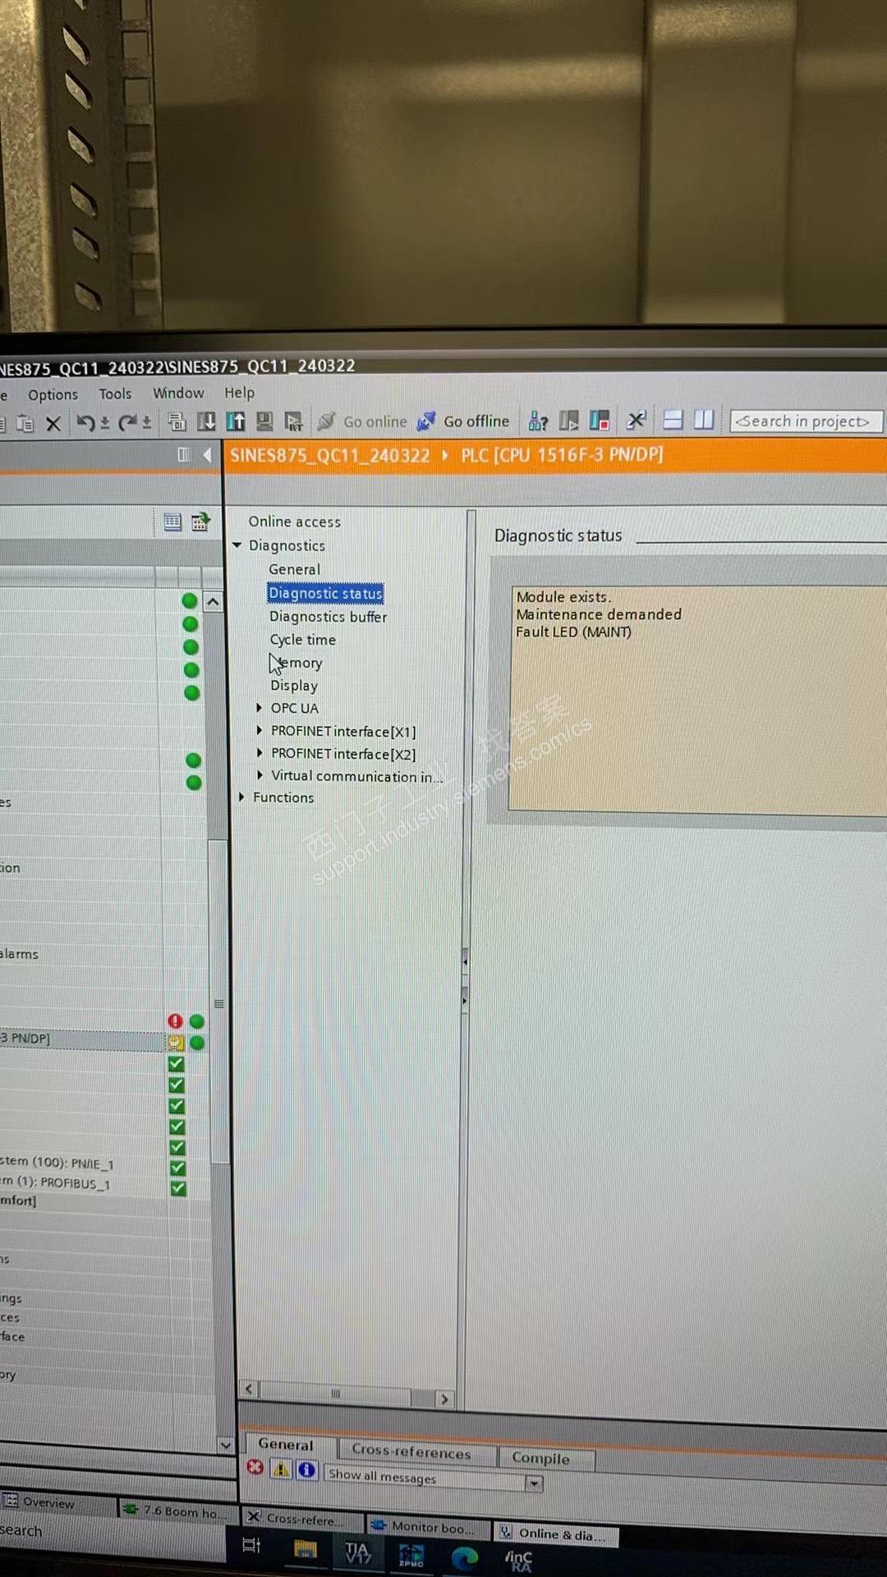Screen dimensions: 887x1577
Task: Click Download to device icon
Action: tap(206, 421)
